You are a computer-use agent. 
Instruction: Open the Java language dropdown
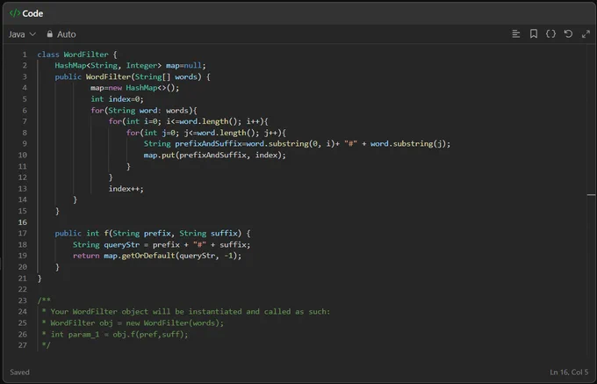click(x=22, y=34)
